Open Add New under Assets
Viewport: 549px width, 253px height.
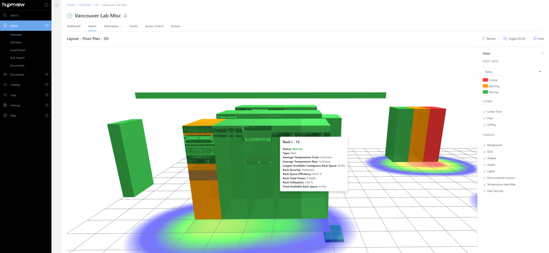(16, 42)
